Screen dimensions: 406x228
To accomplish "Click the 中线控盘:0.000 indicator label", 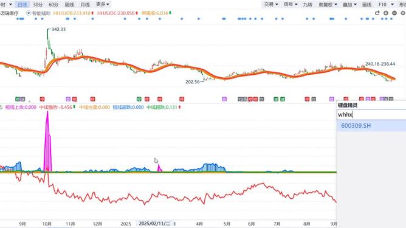I will [94, 107].
